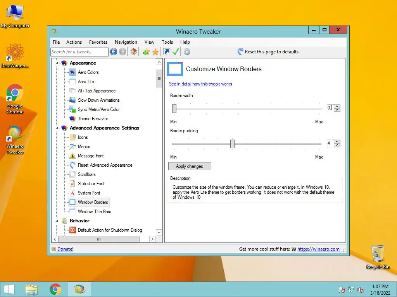The width and height of the screenshot is (397, 297).
Task: Open the Recycle Bin desktop icon
Action: pyautogui.click(x=378, y=257)
